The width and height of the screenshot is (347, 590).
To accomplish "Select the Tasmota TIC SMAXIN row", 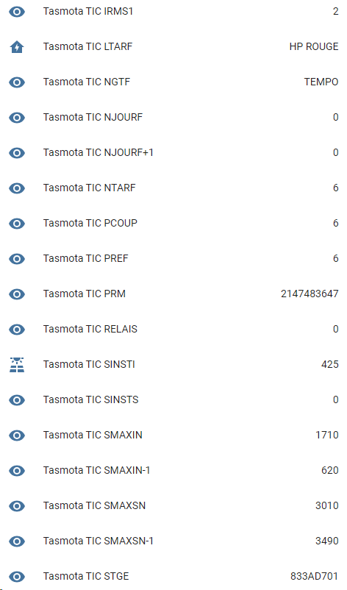I will point(173,436).
